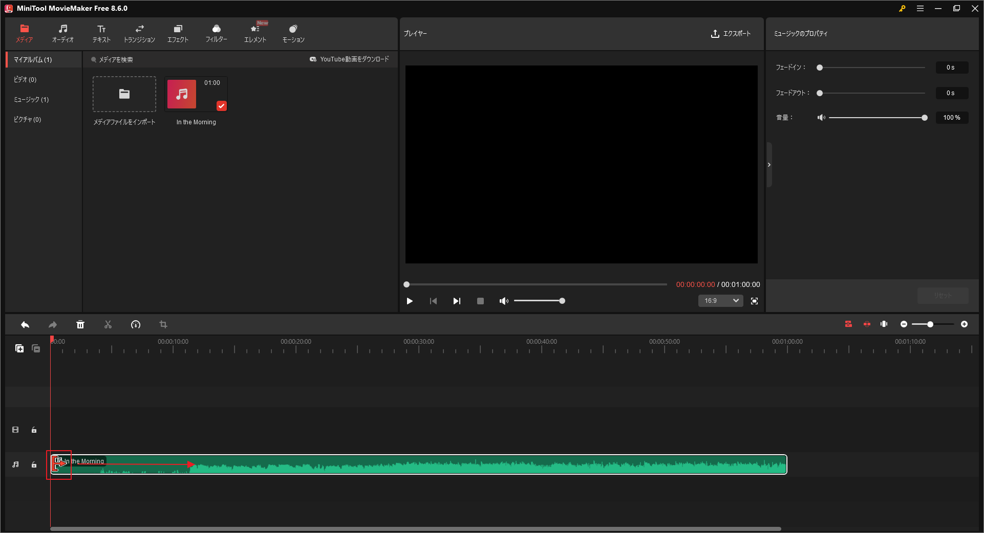Zoom timeline to fit clips

(884, 324)
